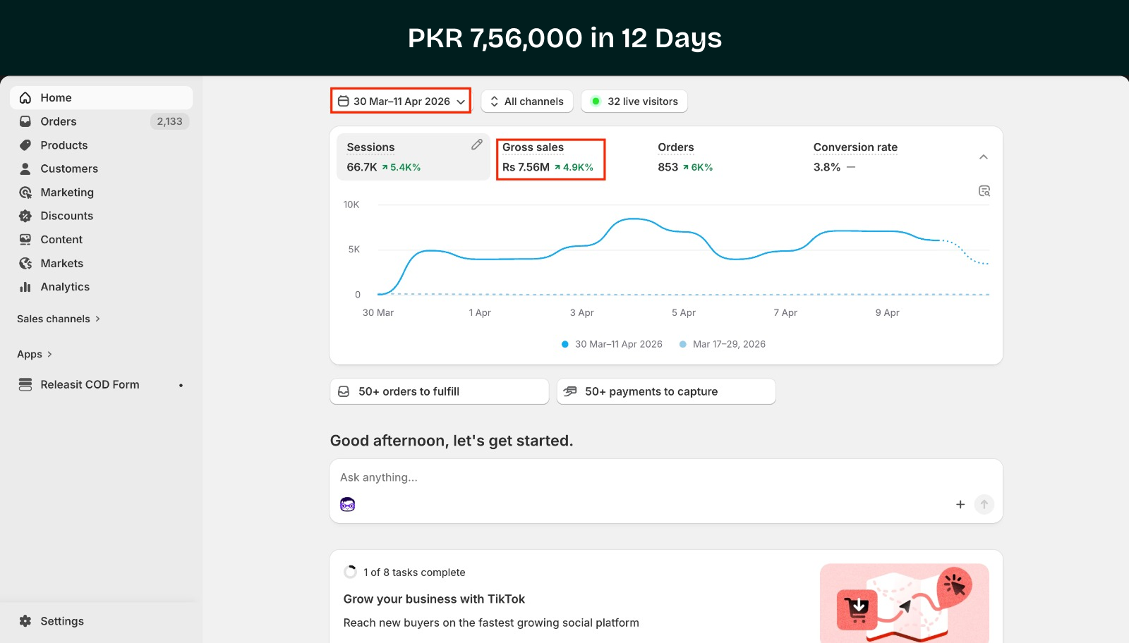Select Products in the navigation menu

pos(64,145)
